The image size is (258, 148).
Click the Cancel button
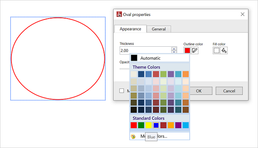click(x=229, y=91)
